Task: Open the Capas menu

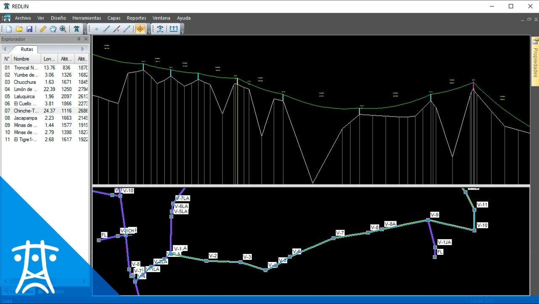Action: pyautogui.click(x=114, y=18)
